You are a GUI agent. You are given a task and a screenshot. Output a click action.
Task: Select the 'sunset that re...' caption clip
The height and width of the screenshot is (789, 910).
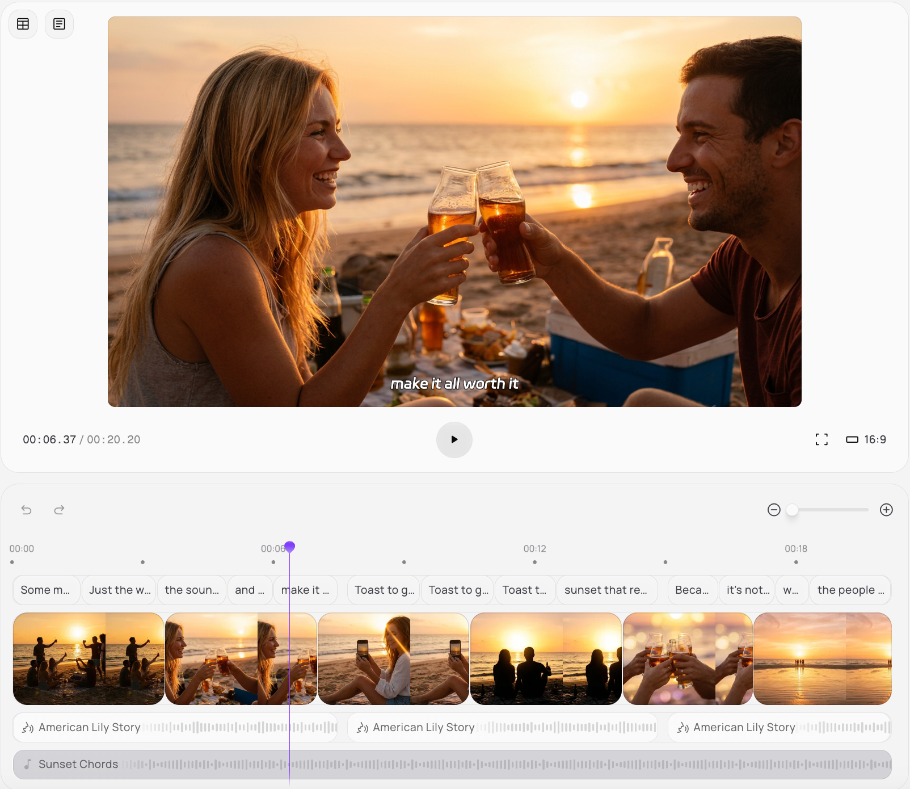click(x=606, y=590)
